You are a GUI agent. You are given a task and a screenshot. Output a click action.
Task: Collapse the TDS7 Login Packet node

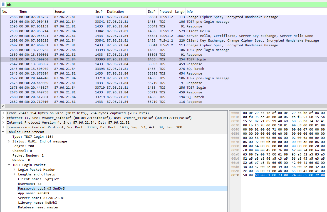pos(9,165)
